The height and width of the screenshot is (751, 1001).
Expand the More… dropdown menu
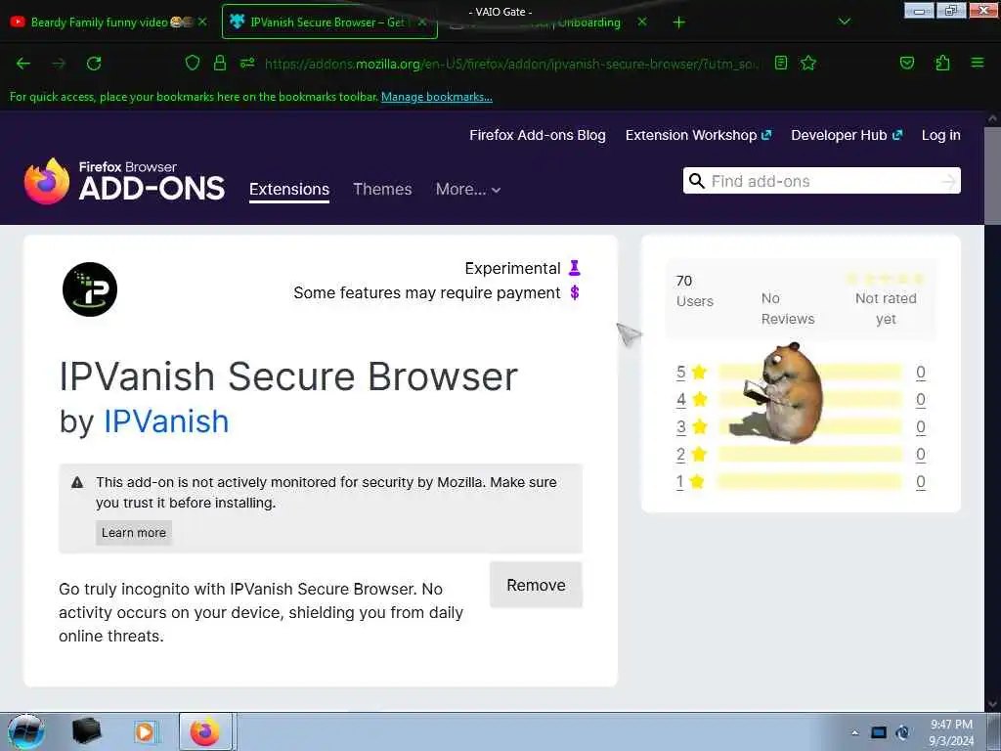coord(468,190)
